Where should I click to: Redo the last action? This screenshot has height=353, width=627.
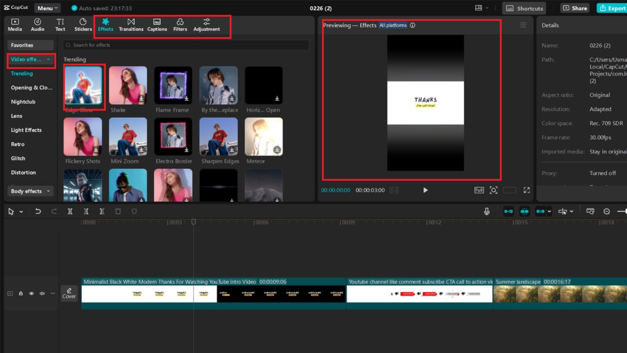click(54, 211)
